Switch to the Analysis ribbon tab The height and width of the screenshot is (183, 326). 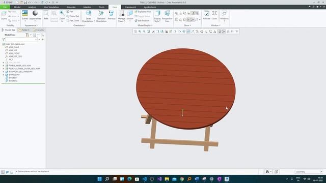(x=32, y=7)
